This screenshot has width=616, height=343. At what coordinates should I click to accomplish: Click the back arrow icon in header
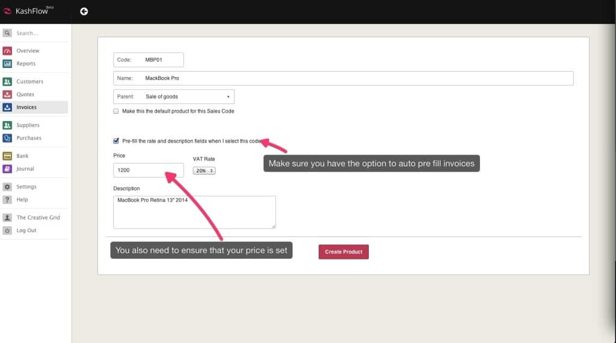[84, 11]
